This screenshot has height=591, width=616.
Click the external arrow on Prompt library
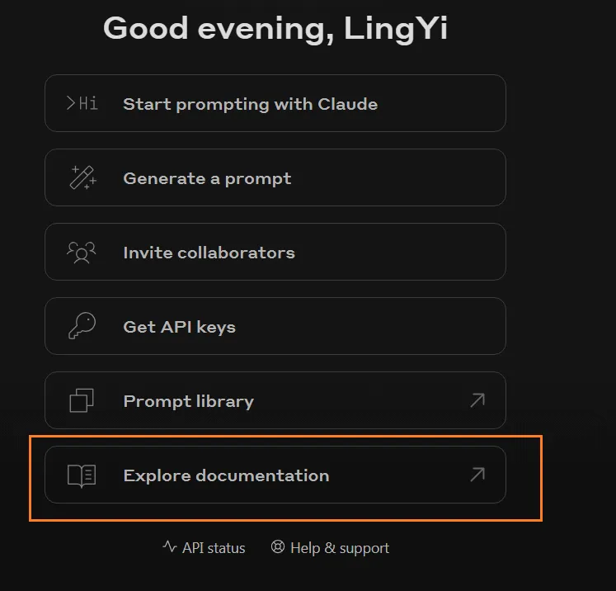[x=477, y=400]
